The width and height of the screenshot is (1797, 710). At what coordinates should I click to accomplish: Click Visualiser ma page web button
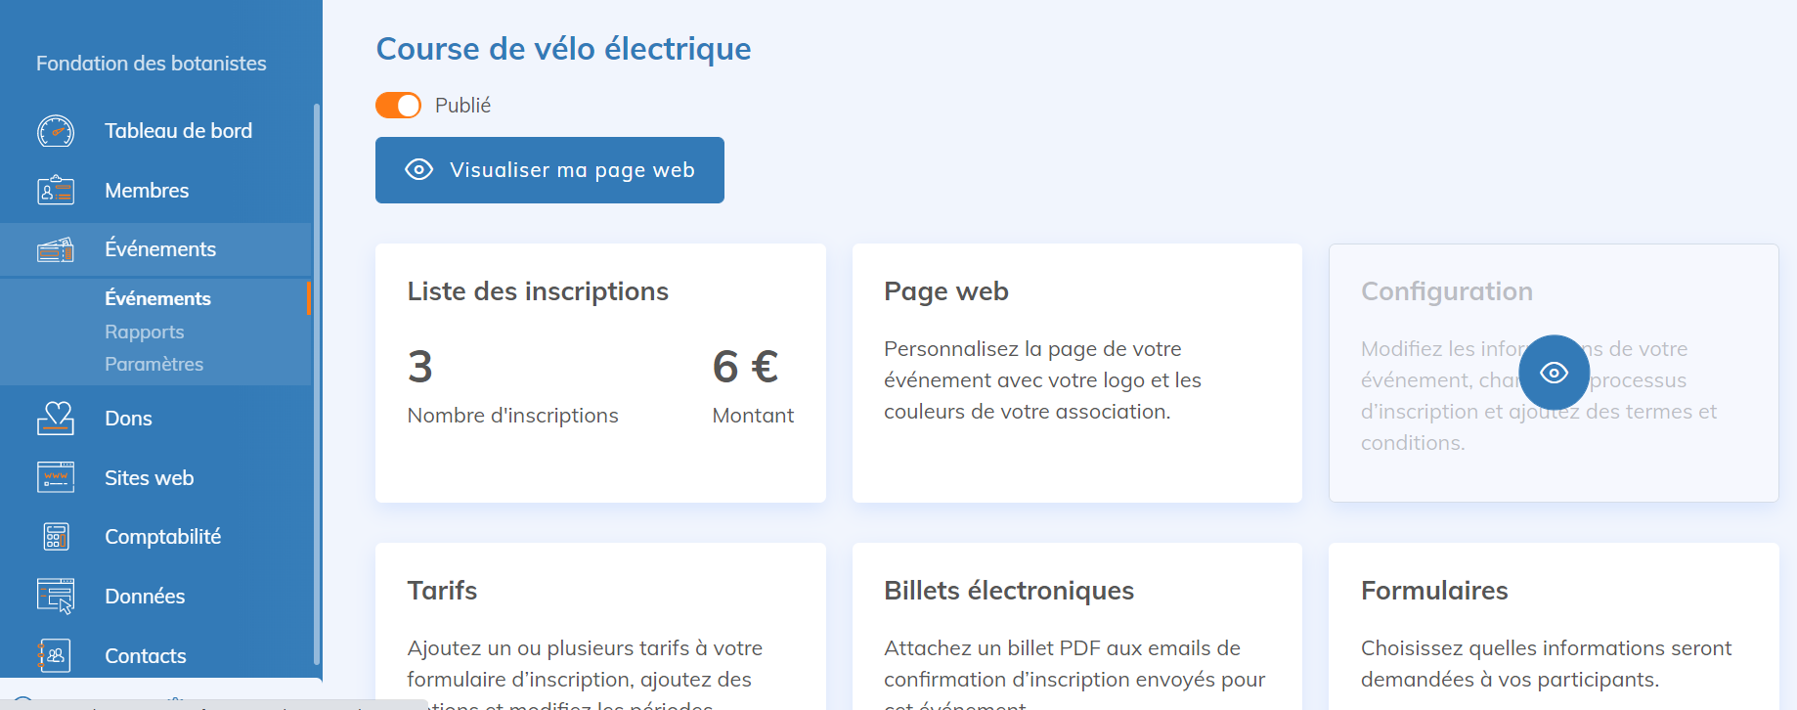click(549, 170)
